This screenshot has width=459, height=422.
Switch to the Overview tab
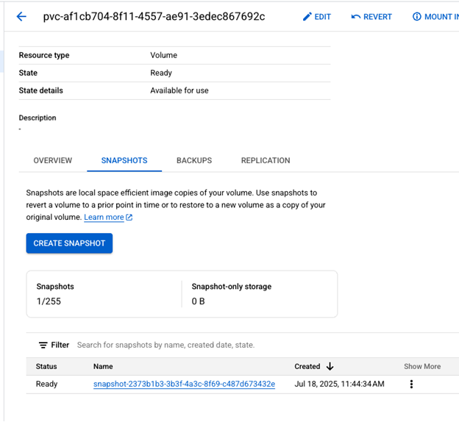coord(53,160)
